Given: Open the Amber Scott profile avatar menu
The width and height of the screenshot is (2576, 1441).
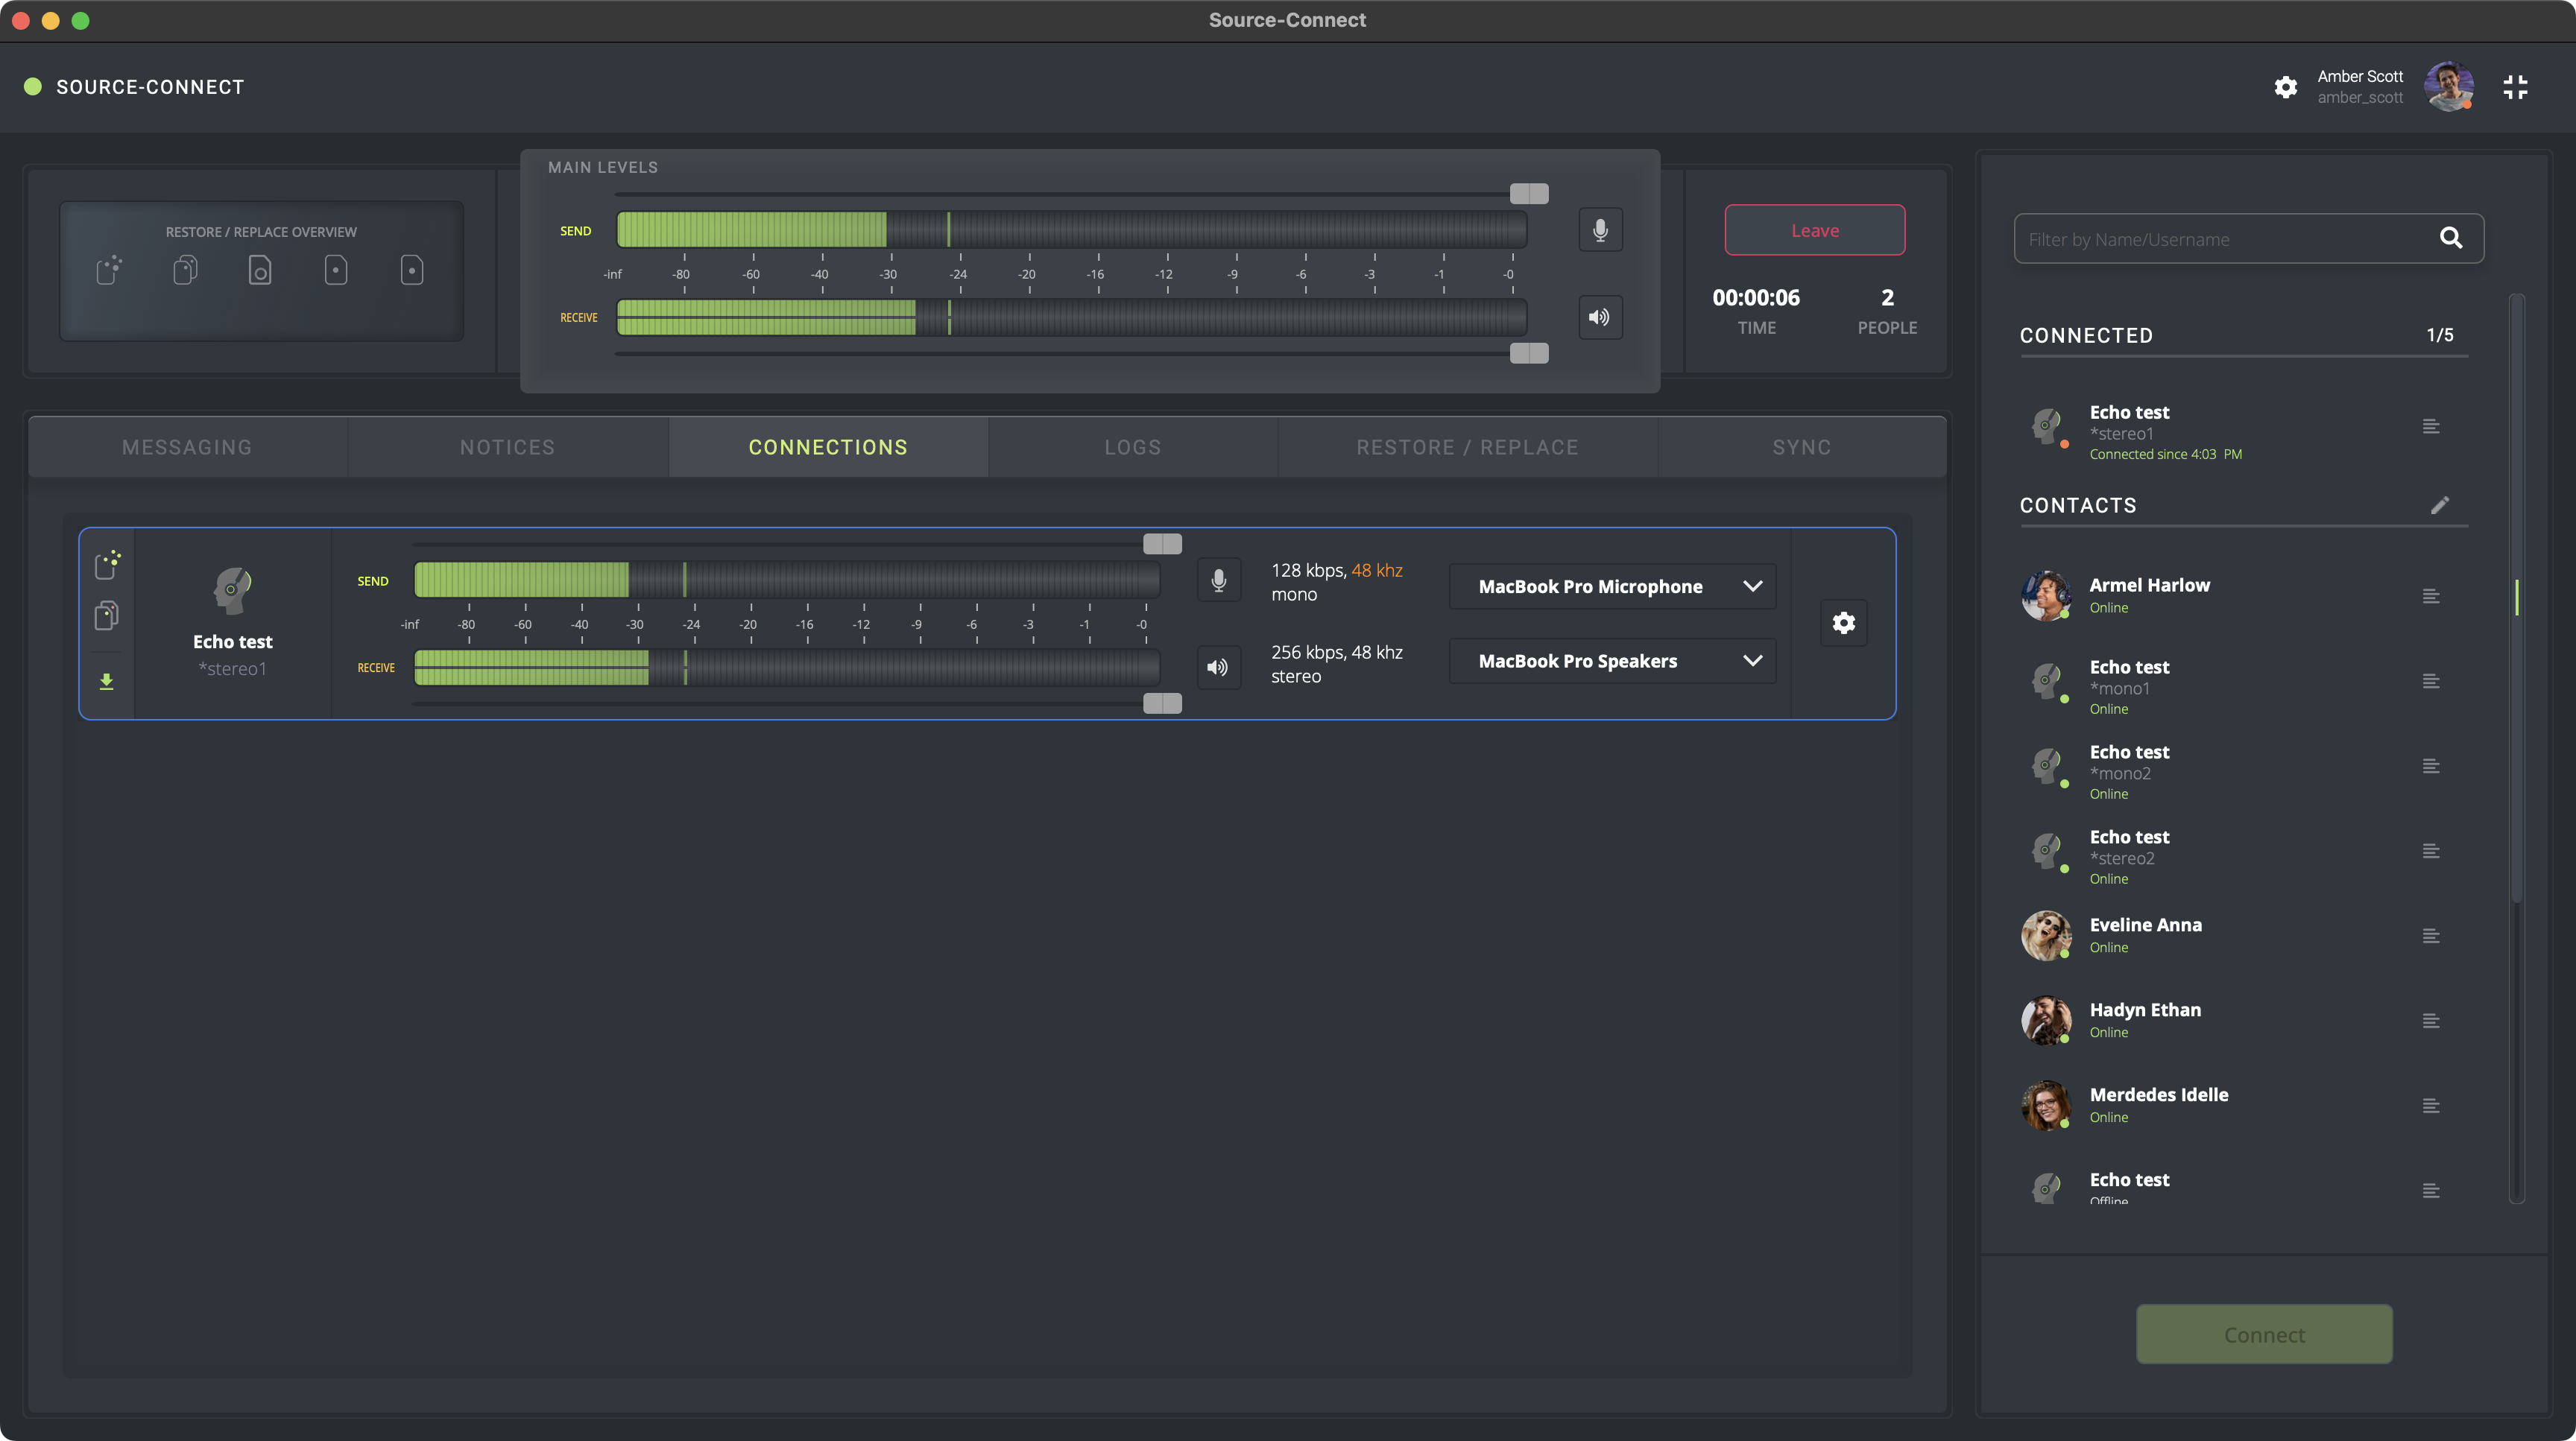Looking at the screenshot, I should pyautogui.click(x=2448, y=87).
